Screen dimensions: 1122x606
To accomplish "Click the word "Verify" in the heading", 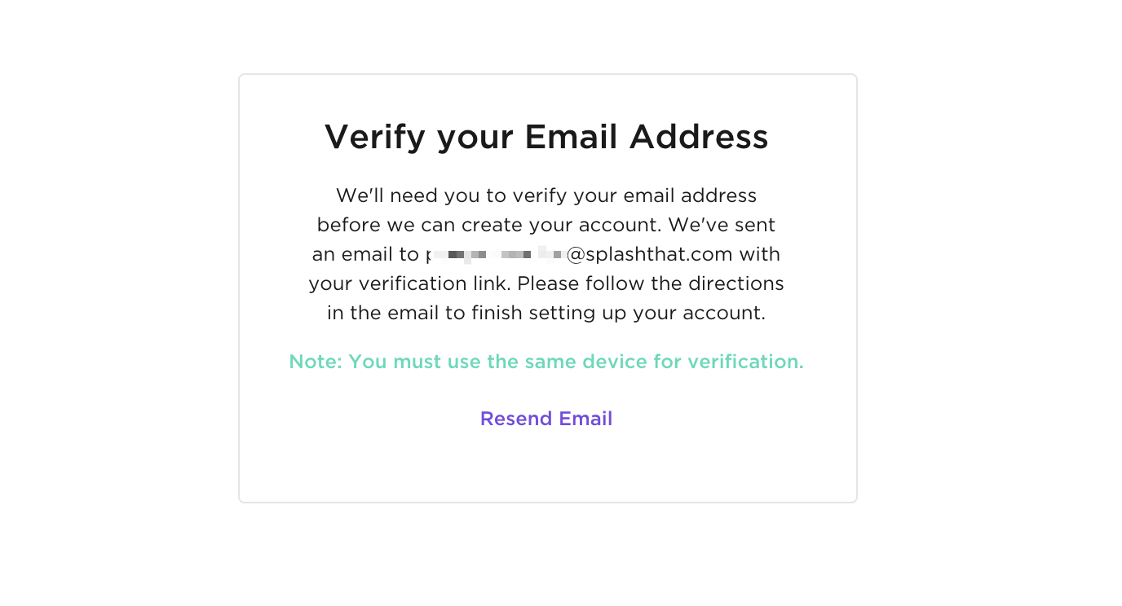I will coord(375,137).
